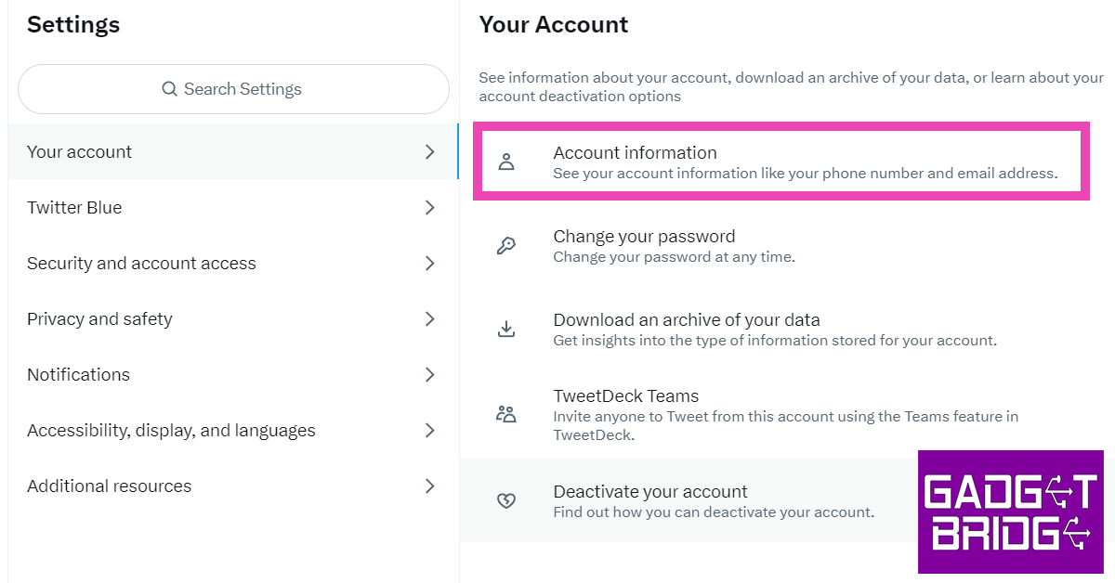Click the key icon for Change your password
Screen dimensions: 1115x583
click(506, 246)
